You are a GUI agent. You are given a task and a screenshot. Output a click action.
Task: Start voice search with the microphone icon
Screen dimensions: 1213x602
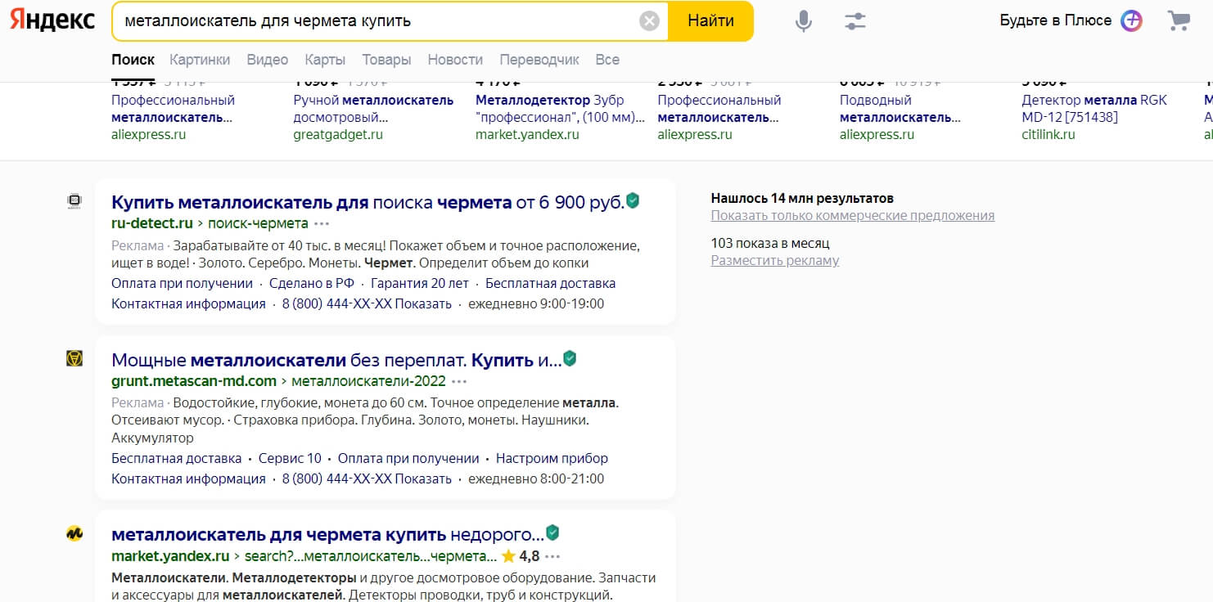tap(804, 21)
